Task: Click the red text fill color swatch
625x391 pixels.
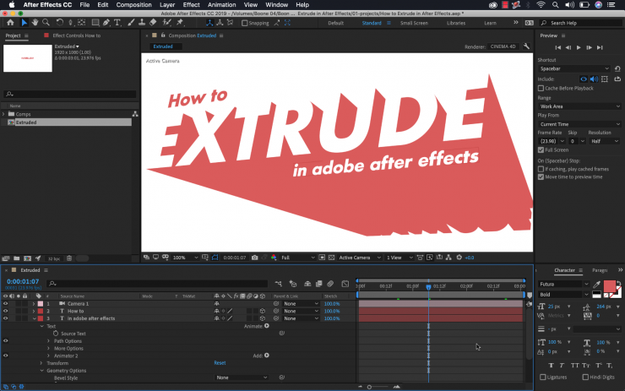Action: click(x=608, y=287)
